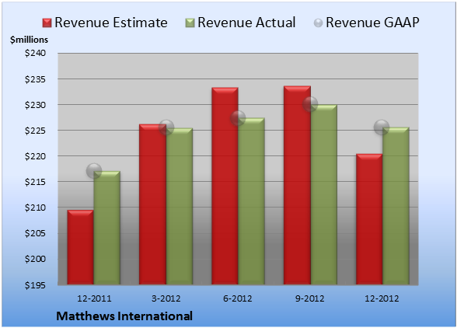Click the GAAP marker for 12-2011
The image size is (457, 328).
pos(94,171)
